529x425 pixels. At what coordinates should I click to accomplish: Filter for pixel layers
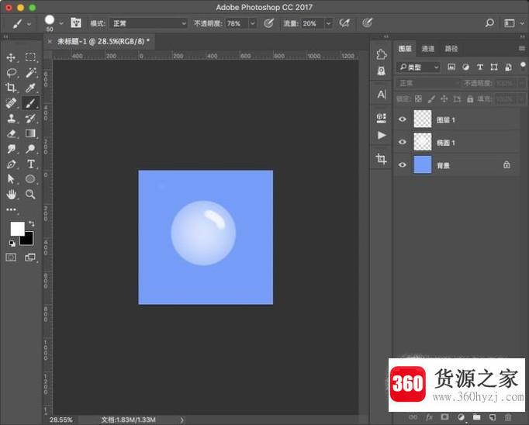pyautogui.click(x=451, y=67)
